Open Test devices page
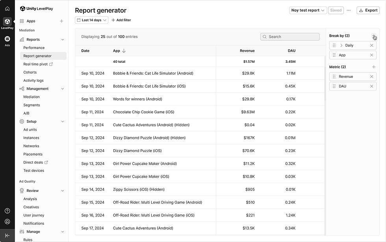Viewport: 386px width, 242px height. [x=34, y=171]
